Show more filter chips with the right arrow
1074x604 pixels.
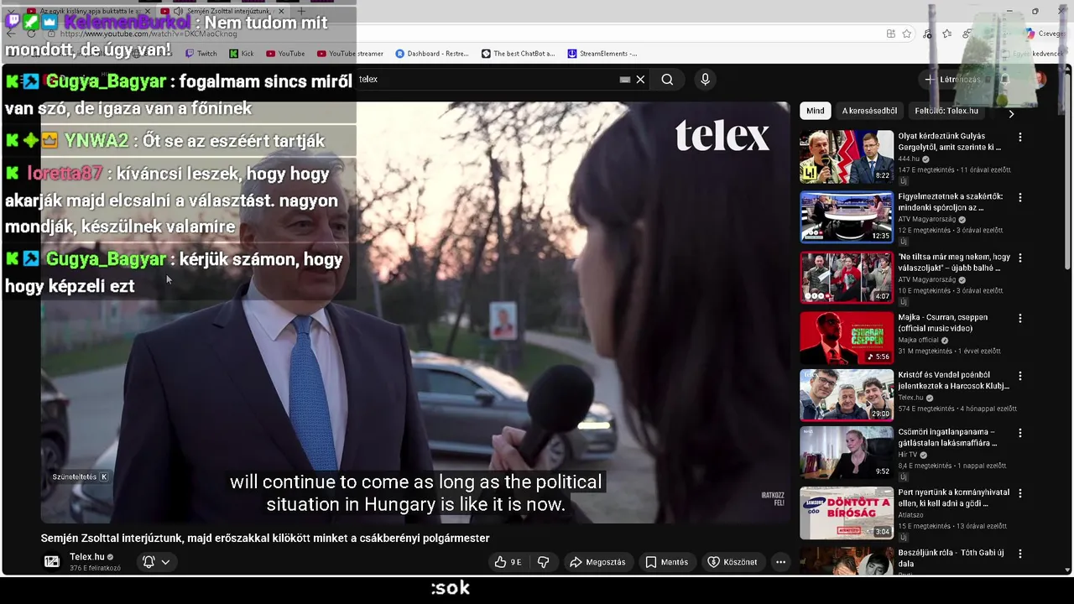pyautogui.click(x=1011, y=112)
